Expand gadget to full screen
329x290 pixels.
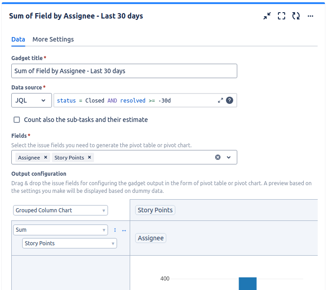coord(282,16)
